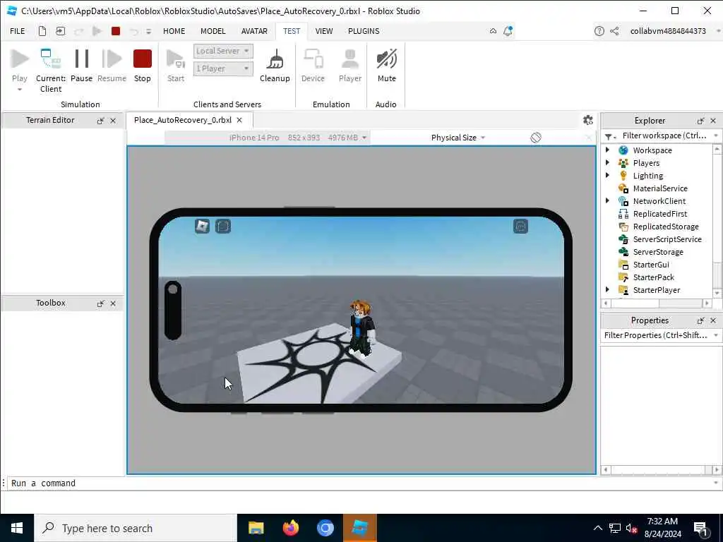This screenshot has height=542, width=723.
Task: Click the Open file icon in the quick access bar
Action: [61, 31]
